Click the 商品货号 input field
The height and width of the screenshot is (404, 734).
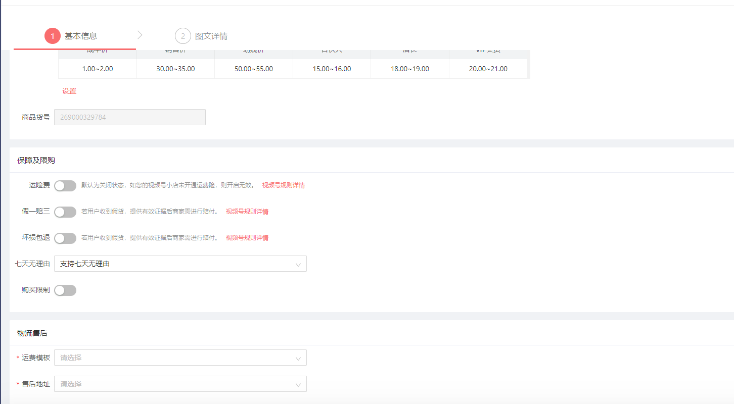tap(129, 117)
